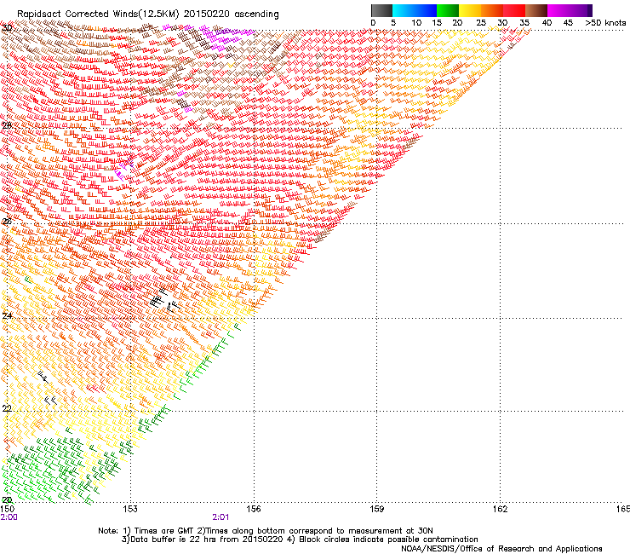Click the longitude label 159
Screen dimensions: 630x554
(x=377, y=510)
